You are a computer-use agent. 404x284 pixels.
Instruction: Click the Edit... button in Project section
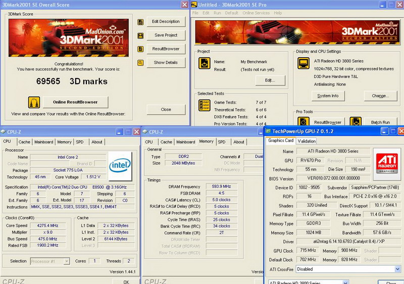coord(270,80)
